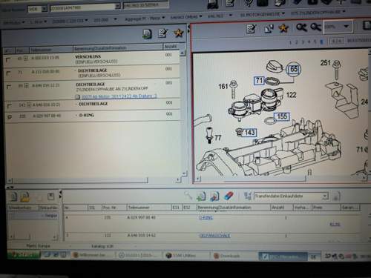371x278 pixels.
Task: Open the O-RING link in the shopping list
Action: [x=206, y=218]
